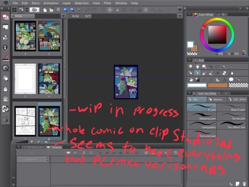The image size is (249, 187).
Task: Select the Balloon speech bubble tool
Action: point(231,80)
